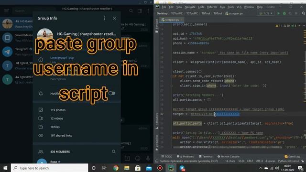Open PyCharm Help menu
The width and height of the screenshot is (306, 172).
(x=260, y=7)
